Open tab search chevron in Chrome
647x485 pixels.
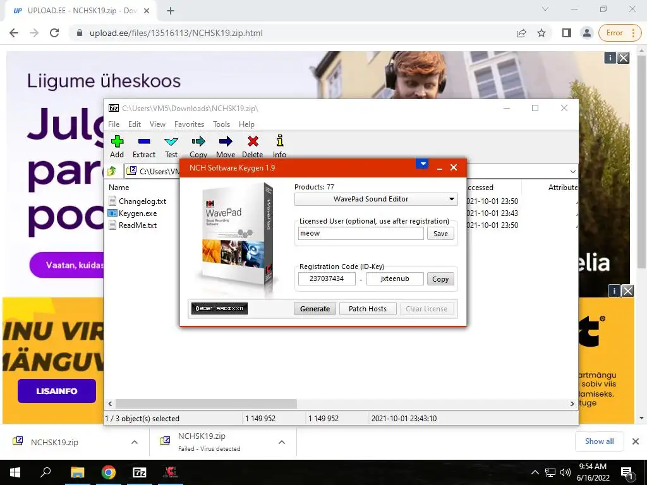coord(545,9)
